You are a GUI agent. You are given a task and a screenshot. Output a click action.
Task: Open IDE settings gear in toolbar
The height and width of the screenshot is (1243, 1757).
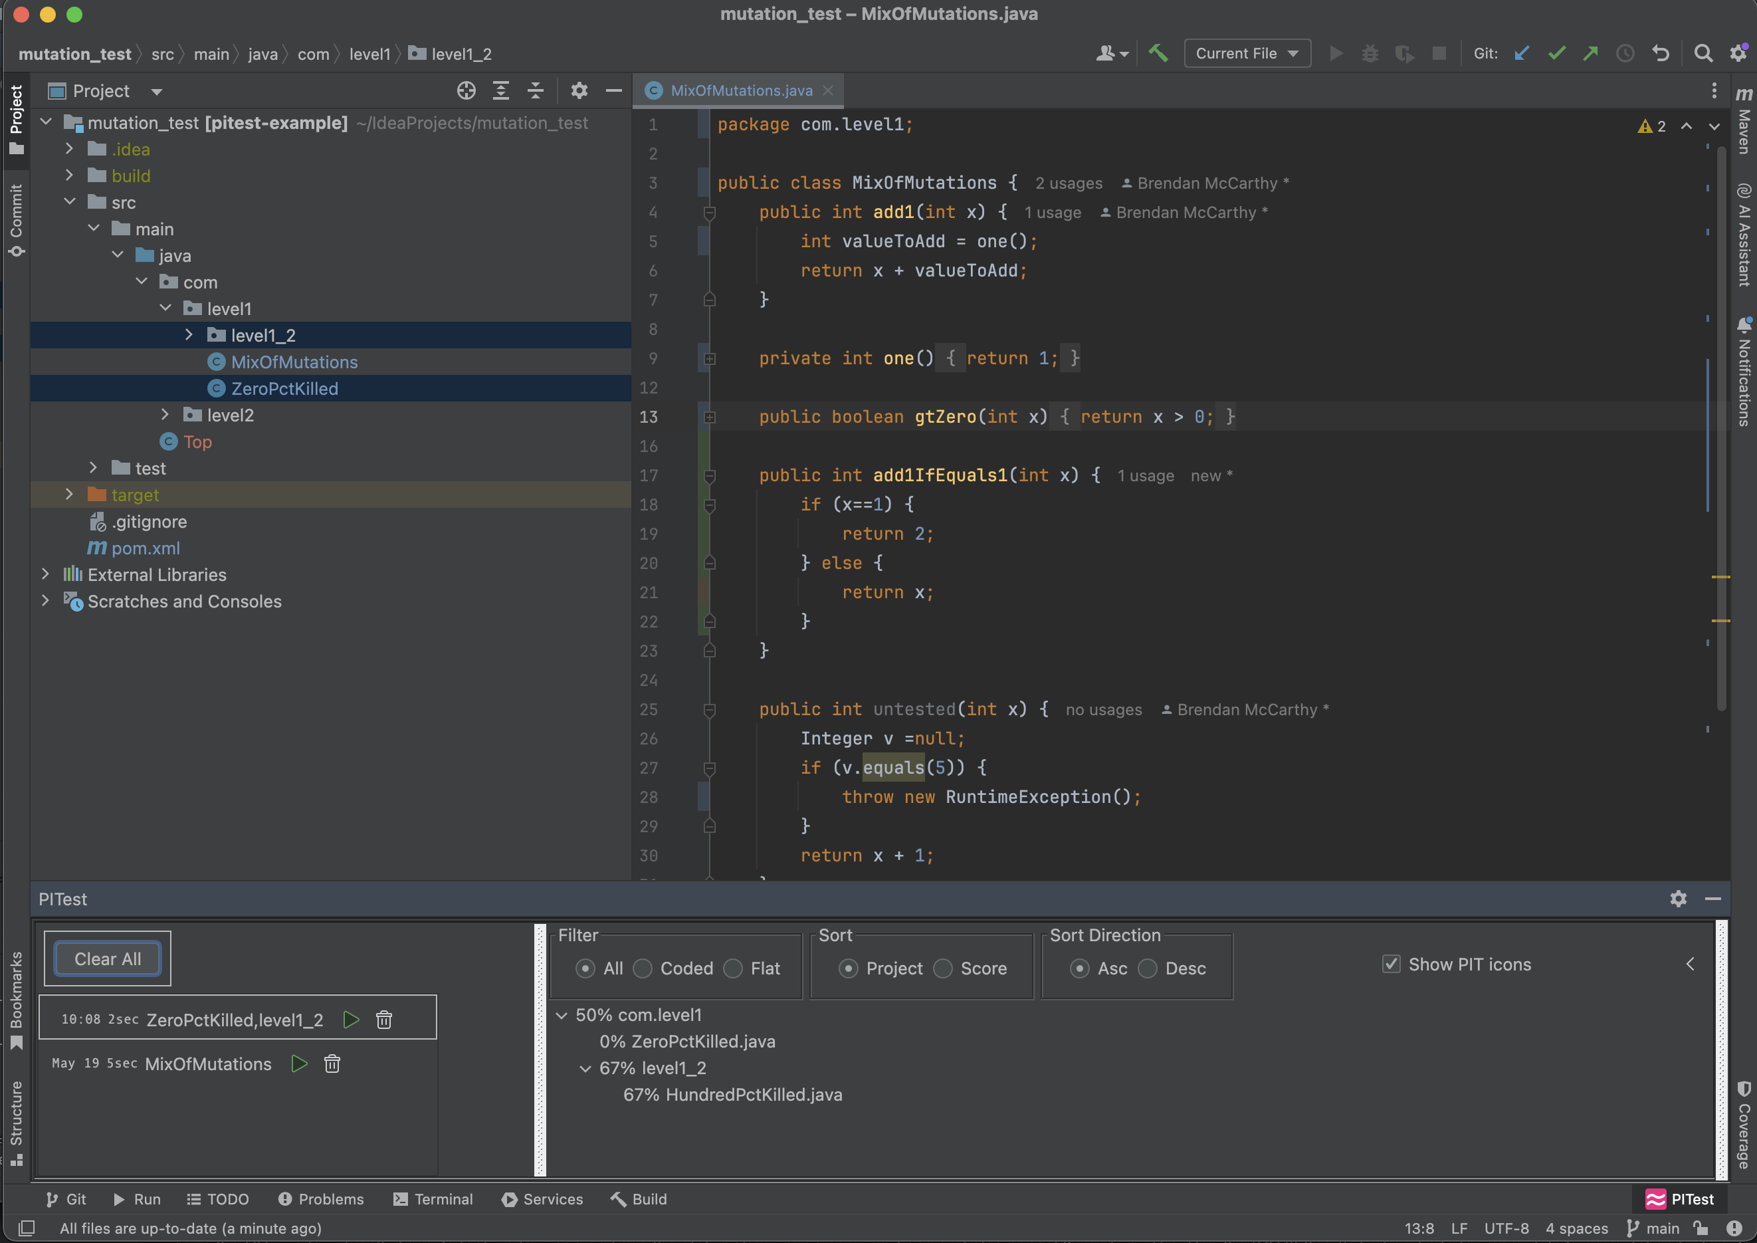point(1738,54)
